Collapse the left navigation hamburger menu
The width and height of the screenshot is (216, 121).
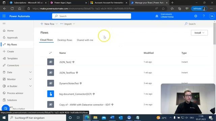pyautogui.click(x=4, y=24)
